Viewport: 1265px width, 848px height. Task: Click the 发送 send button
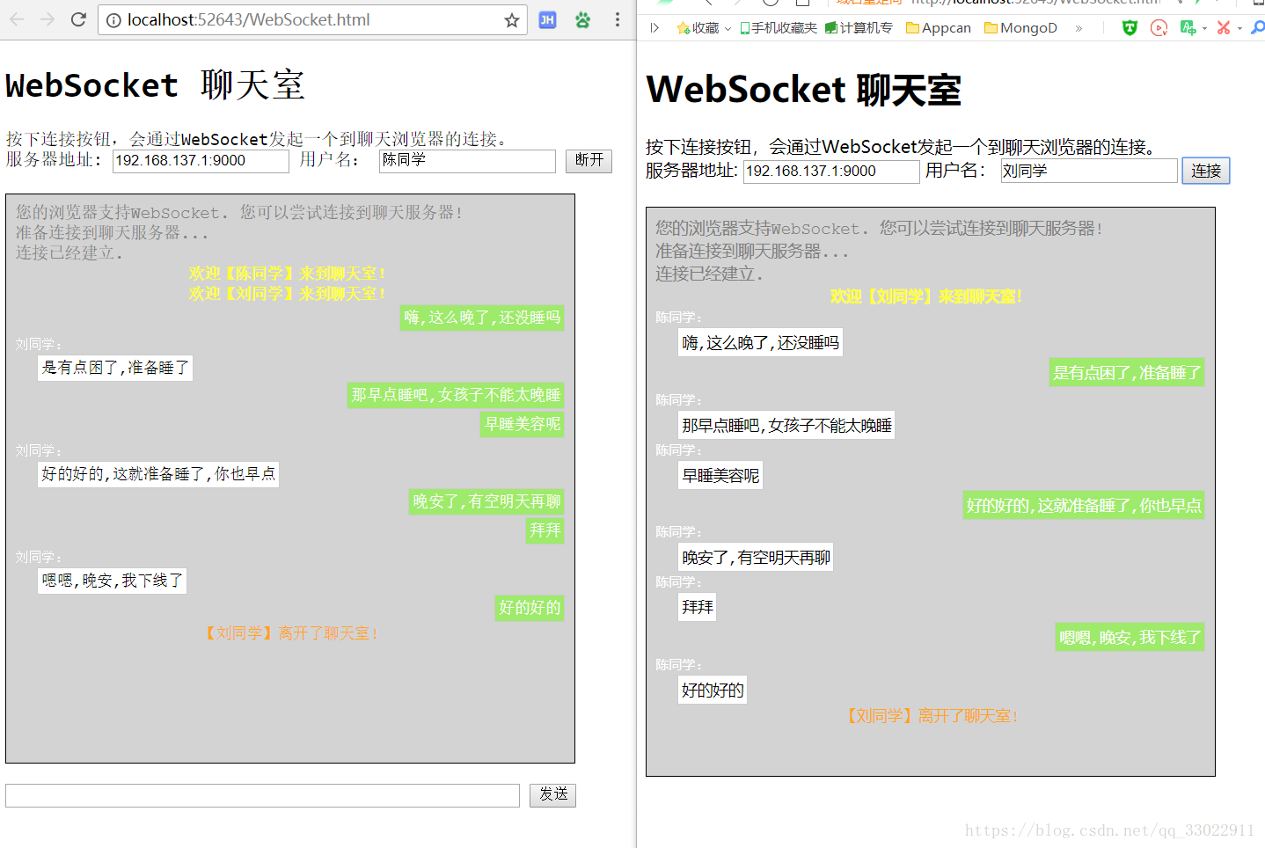point(552,794)
